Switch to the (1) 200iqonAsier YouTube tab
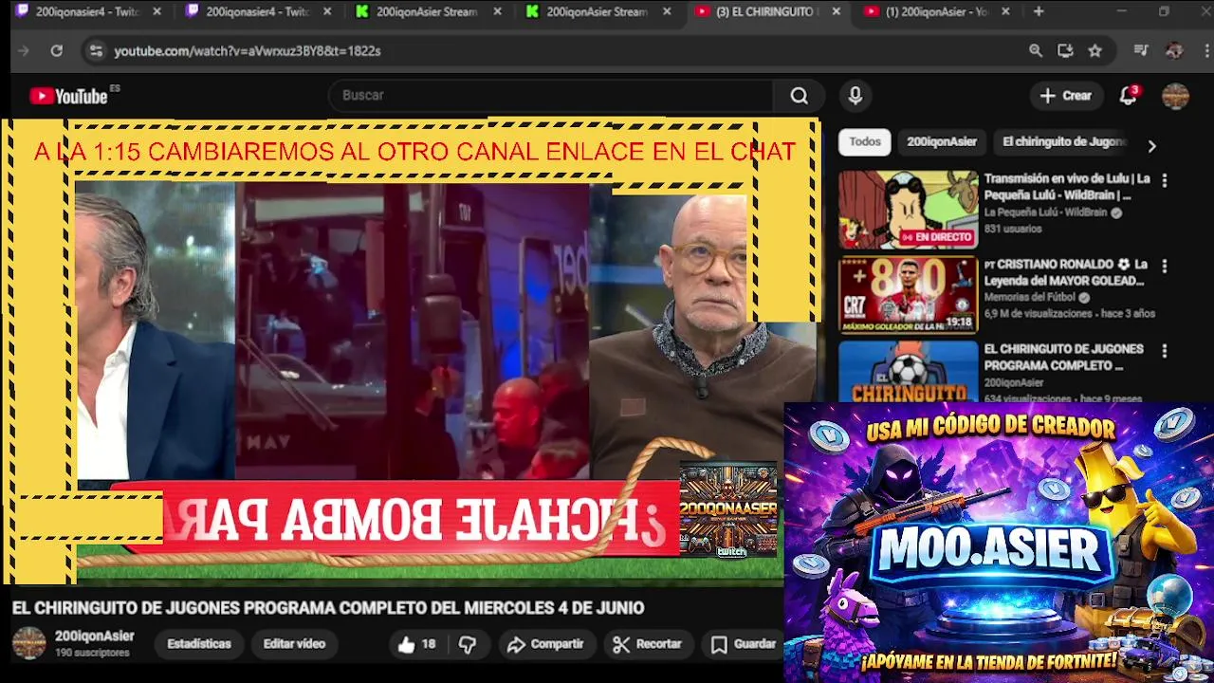Image resolution: width=1214 pixels, height=683 pixels. click(x=936, y=11)
